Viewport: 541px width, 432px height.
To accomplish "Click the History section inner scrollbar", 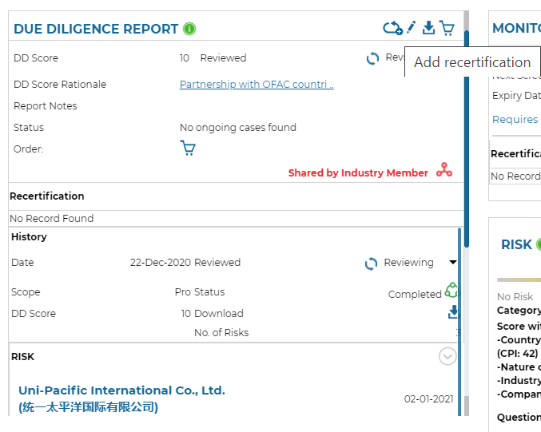I will point(459,319).
